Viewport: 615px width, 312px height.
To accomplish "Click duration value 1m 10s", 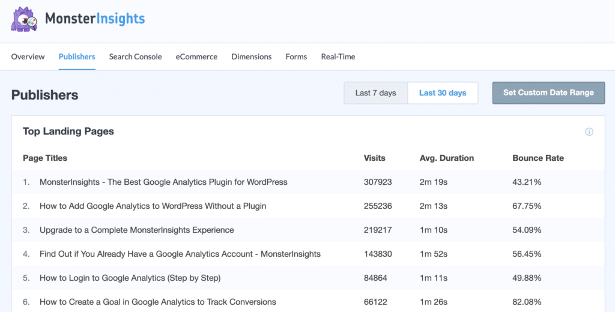I will coord(434,230).
